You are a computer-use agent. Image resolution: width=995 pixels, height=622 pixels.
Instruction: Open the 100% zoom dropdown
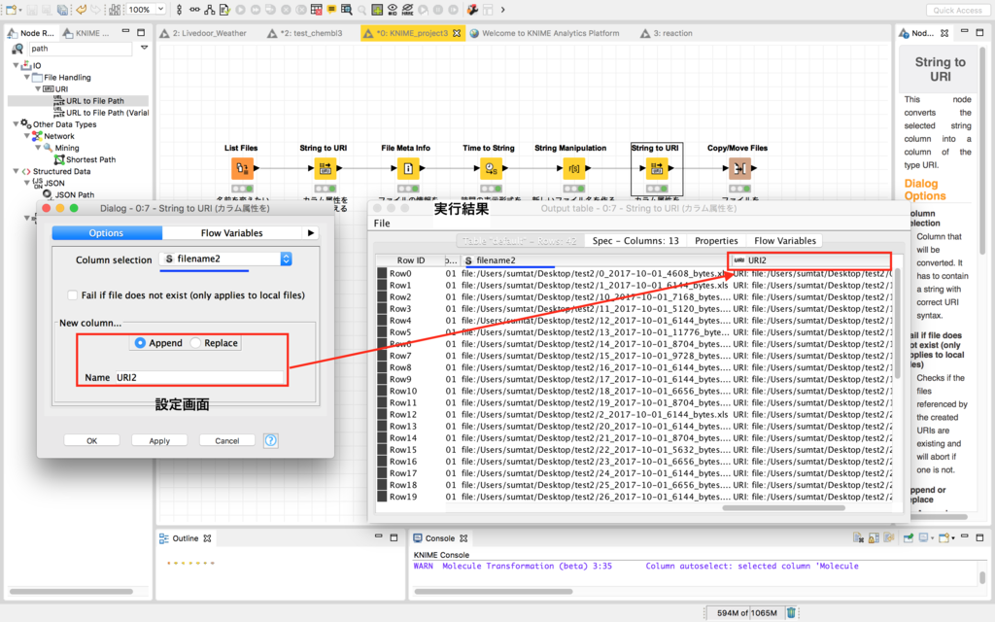coord(161,9)
